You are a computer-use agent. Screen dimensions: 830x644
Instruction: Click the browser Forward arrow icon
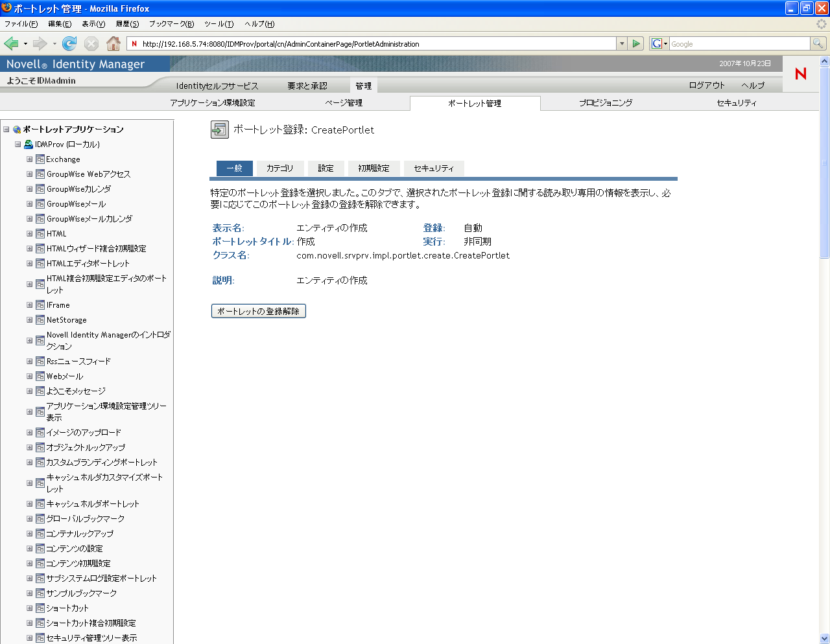click(x=40, y=43)
